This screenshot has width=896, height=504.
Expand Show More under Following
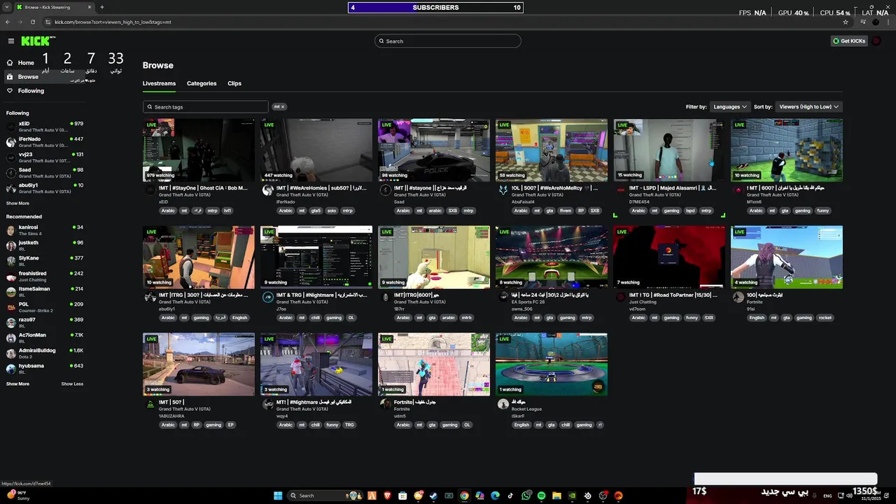tap(17, 203)
